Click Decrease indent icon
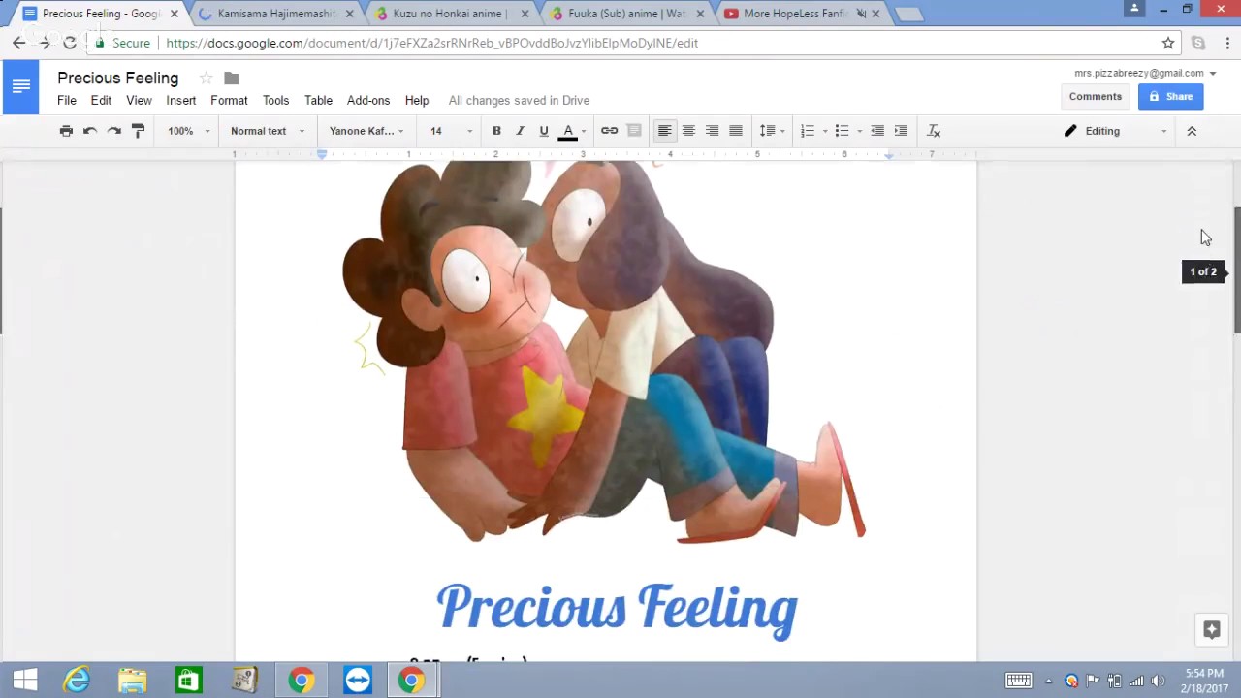 tap(877, 131)
